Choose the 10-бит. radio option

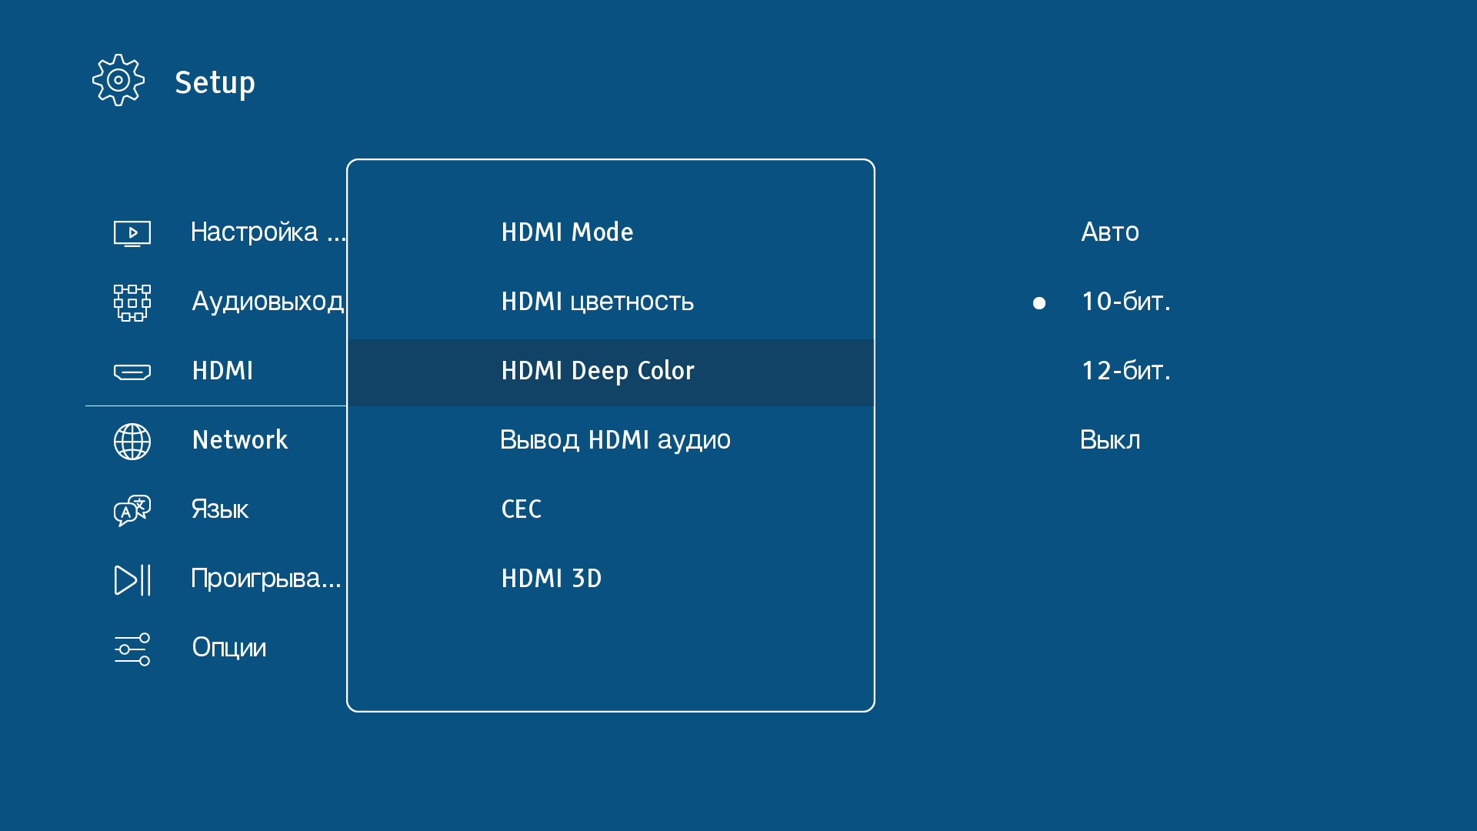tap(1125, 302)
